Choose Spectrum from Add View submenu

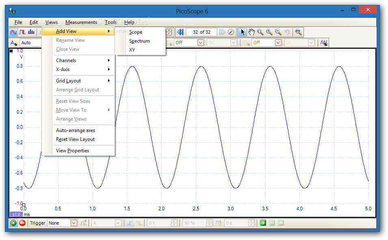(141, 41)
